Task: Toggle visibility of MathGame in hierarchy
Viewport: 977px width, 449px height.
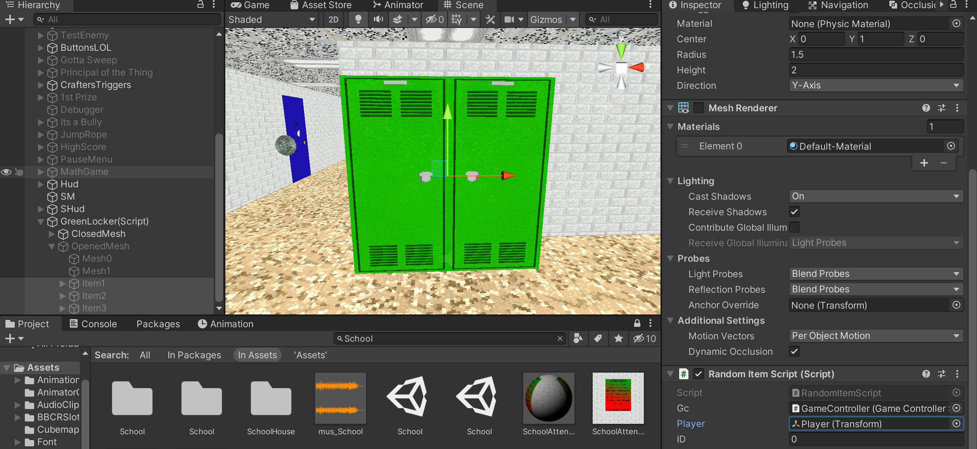Action: tap(6, 172)
